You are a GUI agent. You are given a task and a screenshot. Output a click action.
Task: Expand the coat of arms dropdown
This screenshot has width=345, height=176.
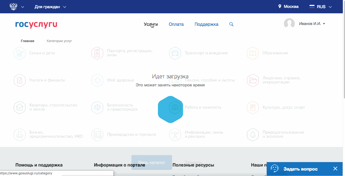[x=17, y=7]
